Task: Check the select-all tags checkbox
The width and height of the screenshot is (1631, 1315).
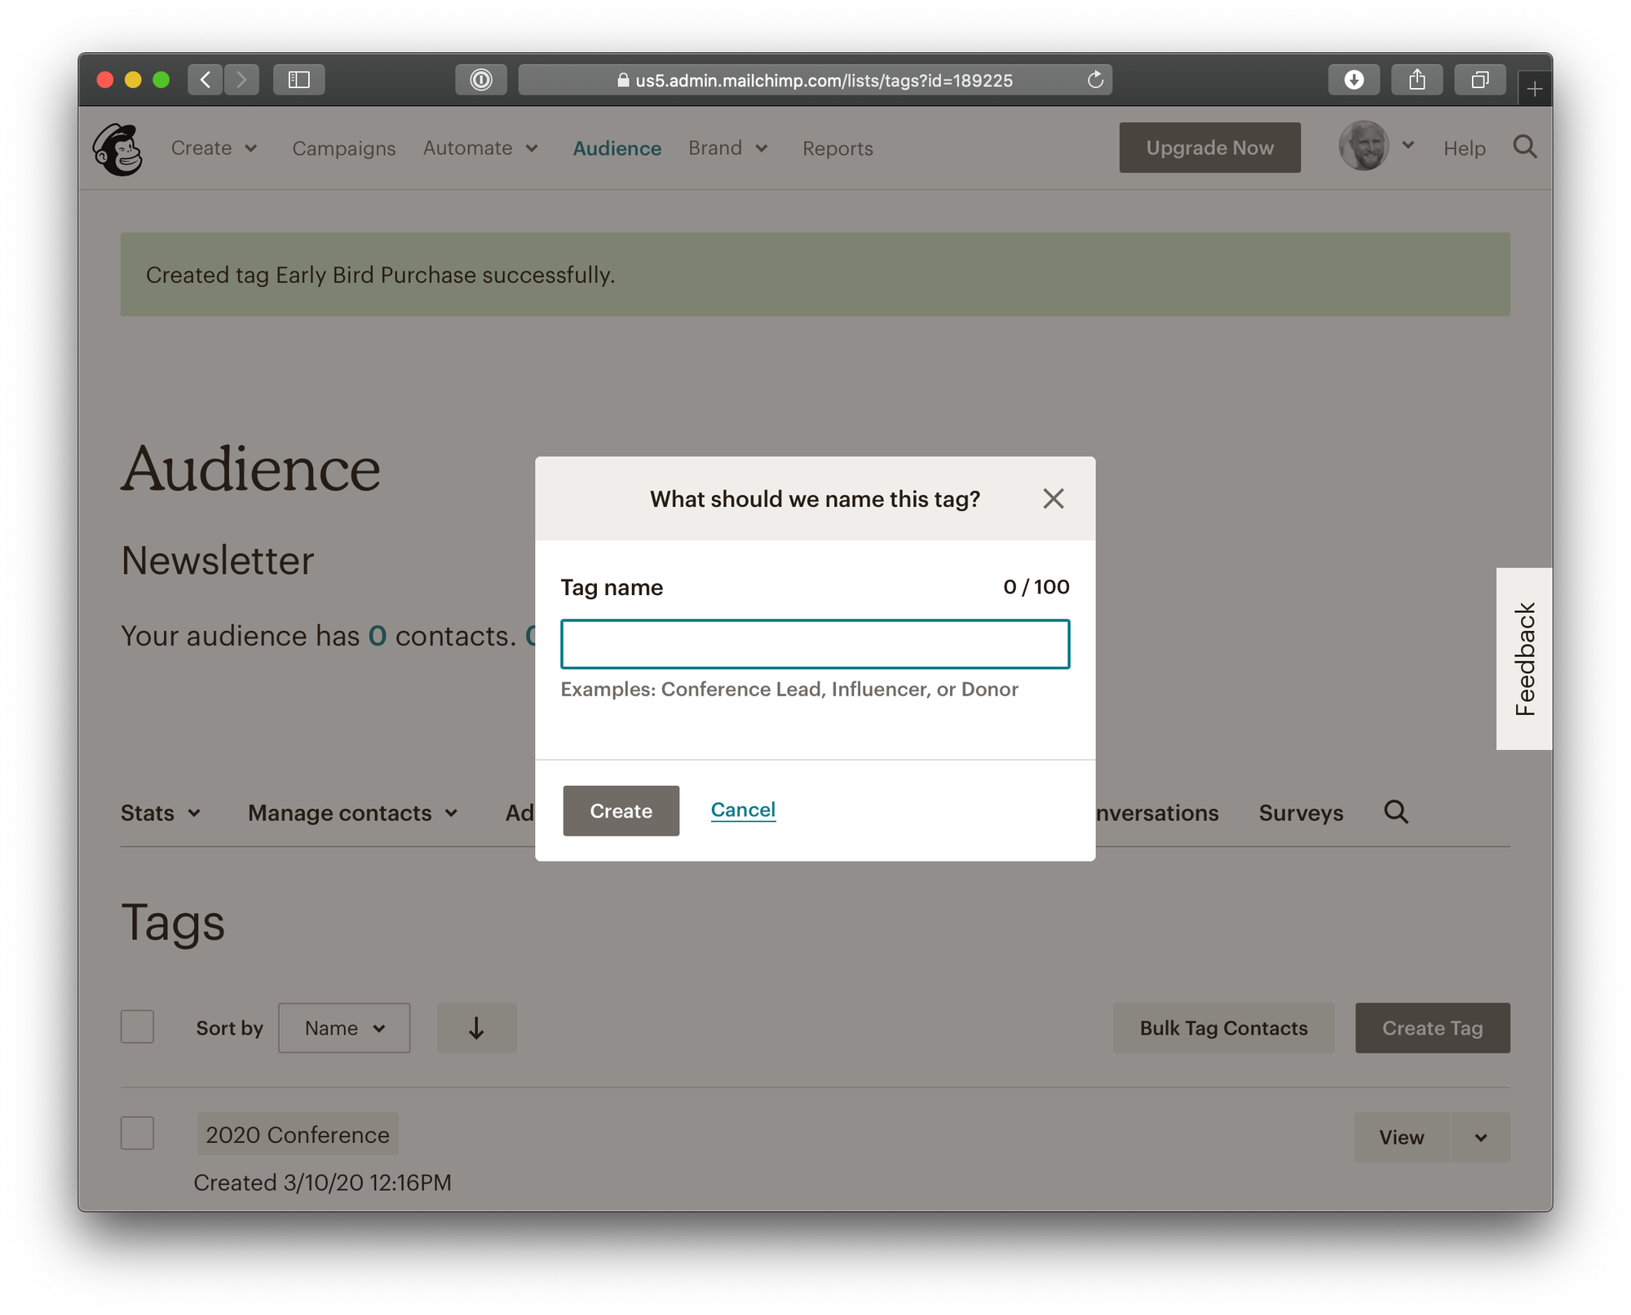Action: (x=137, y=1027)
